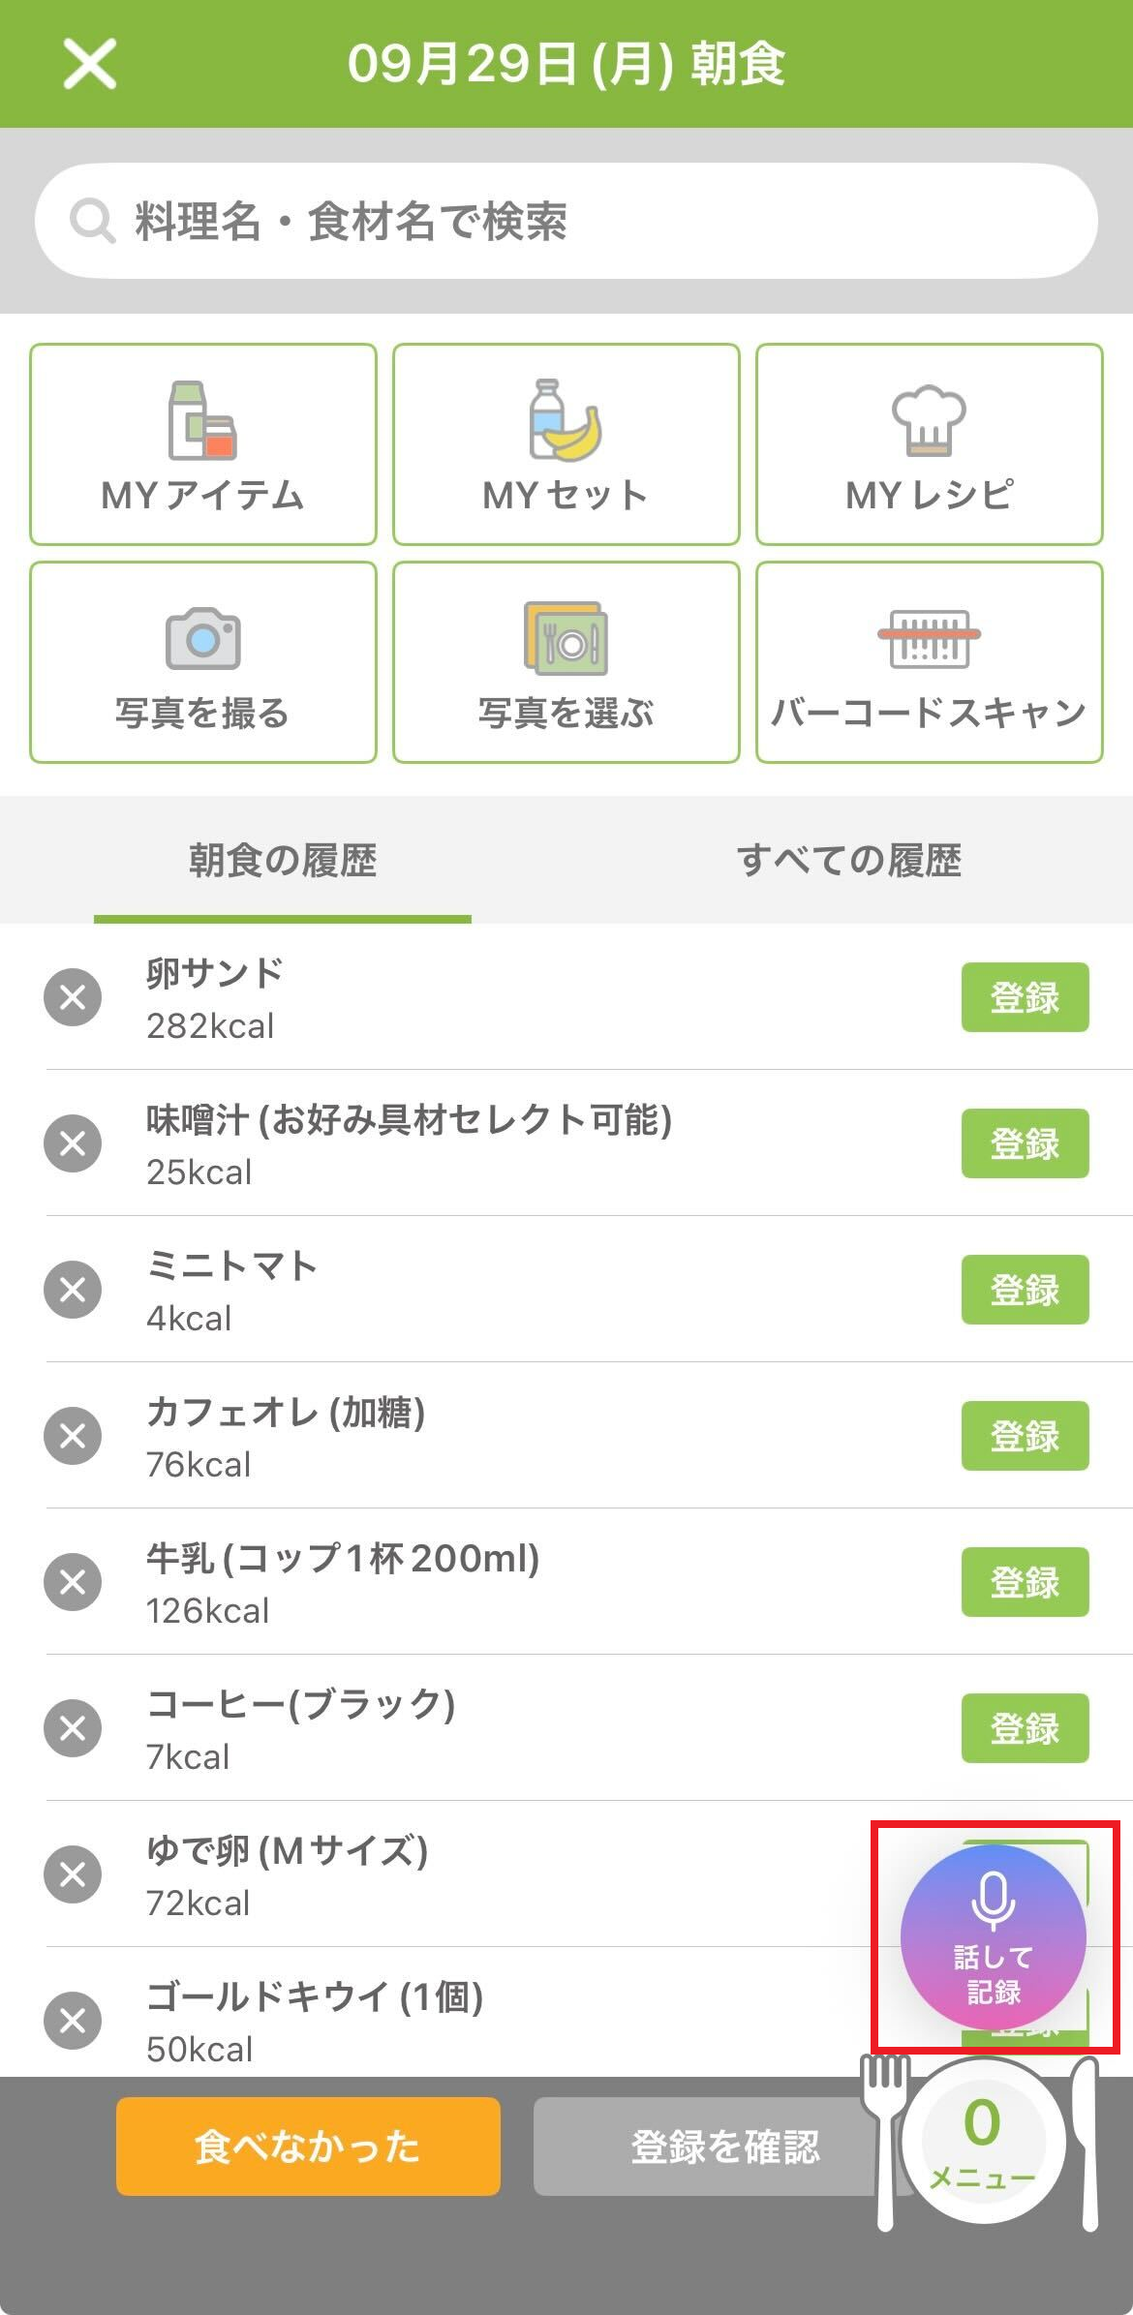Remove 味噌汁 from history list
1133x2315 pixels.
click(73, 1143)
